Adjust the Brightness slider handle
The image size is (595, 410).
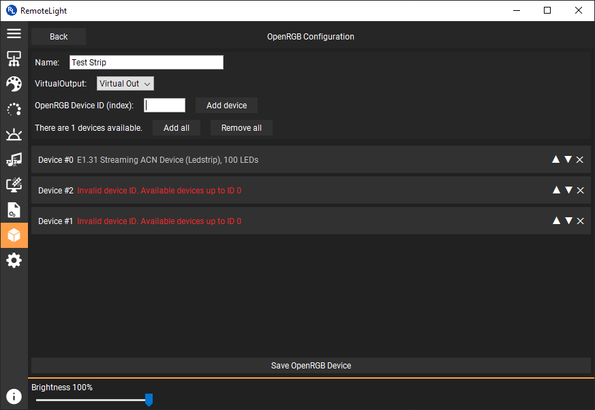149,400
